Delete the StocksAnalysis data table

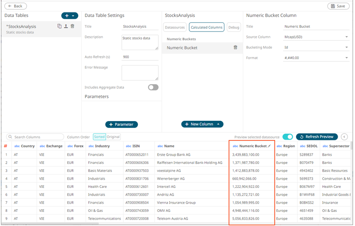[x=72, y=26]
